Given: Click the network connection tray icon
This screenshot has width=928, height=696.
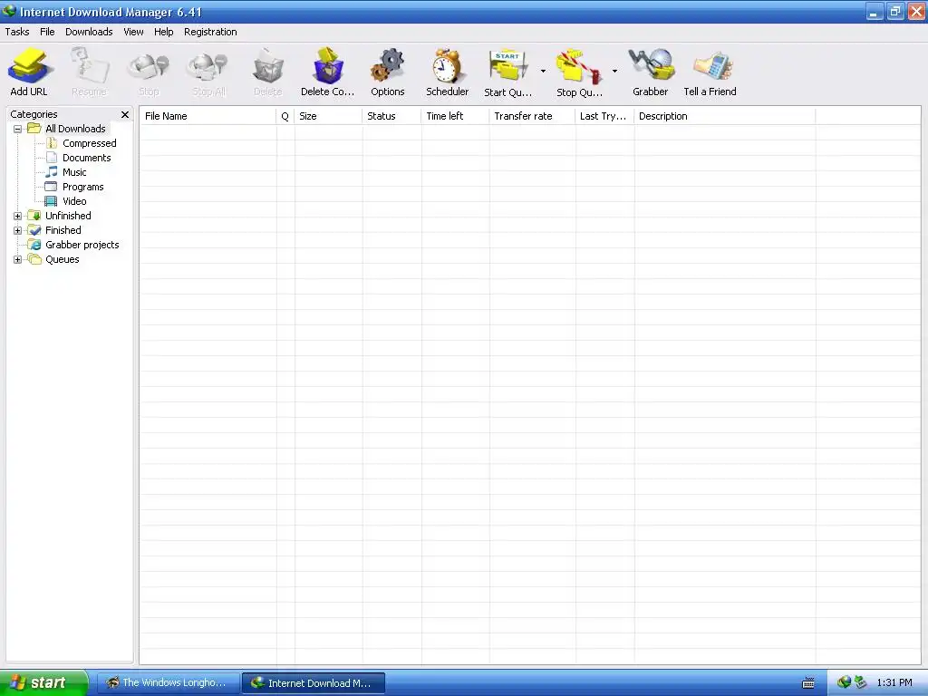Looking at the screenshot, I should (x=860, y=682).
